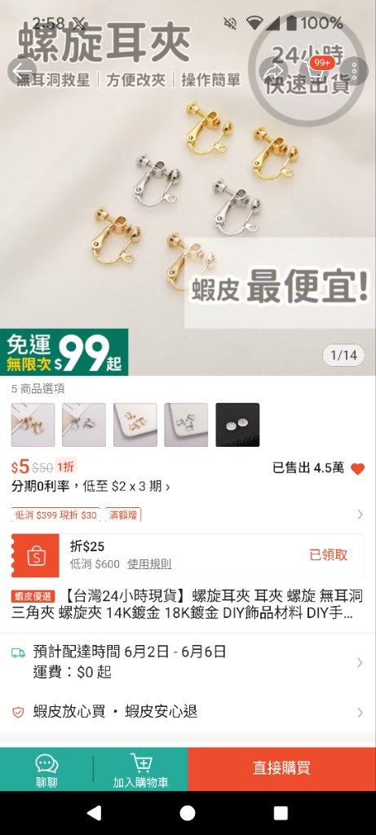Viewport: 376px width, 835px height.
Task: Open 使用規則 voucher rules link
Action: pyautogui.click(x=149, y=564)
